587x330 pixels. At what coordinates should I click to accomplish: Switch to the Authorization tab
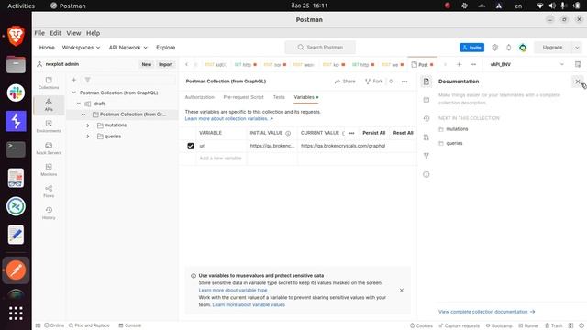(x=200, y=97)
